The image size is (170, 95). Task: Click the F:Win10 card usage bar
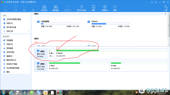(x=110, y=24)
